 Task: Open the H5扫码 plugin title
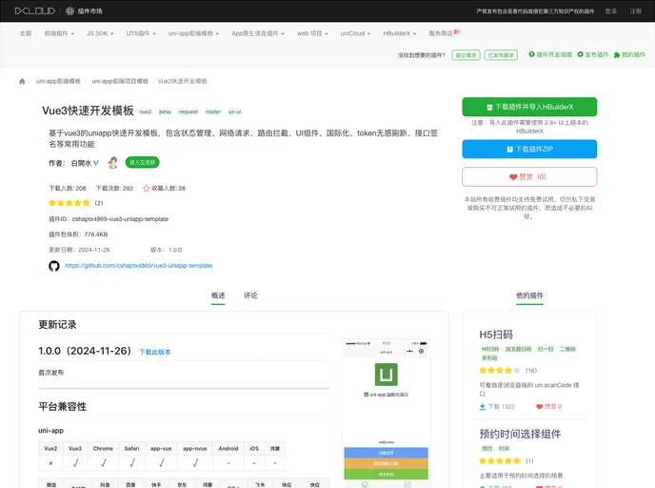click(496, 335)
